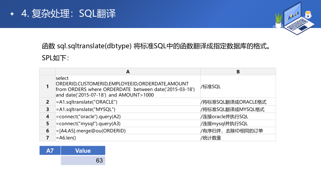
Task: Click the cell =connect("oracle").query(A2)
Action: (128, 116)
